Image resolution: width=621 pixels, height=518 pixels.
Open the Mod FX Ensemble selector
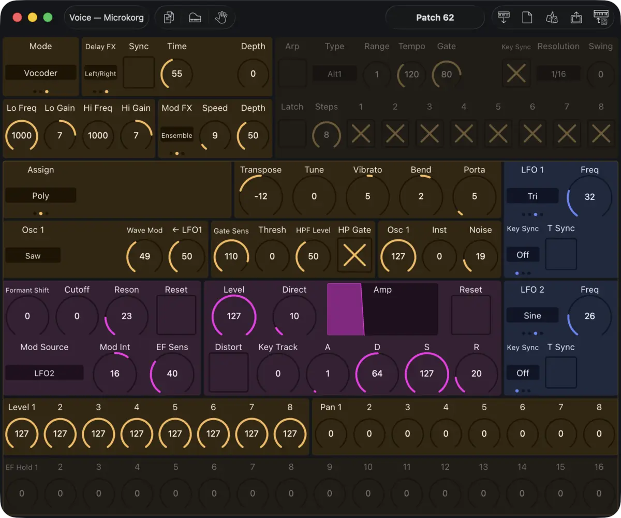(x=177, y=135)
